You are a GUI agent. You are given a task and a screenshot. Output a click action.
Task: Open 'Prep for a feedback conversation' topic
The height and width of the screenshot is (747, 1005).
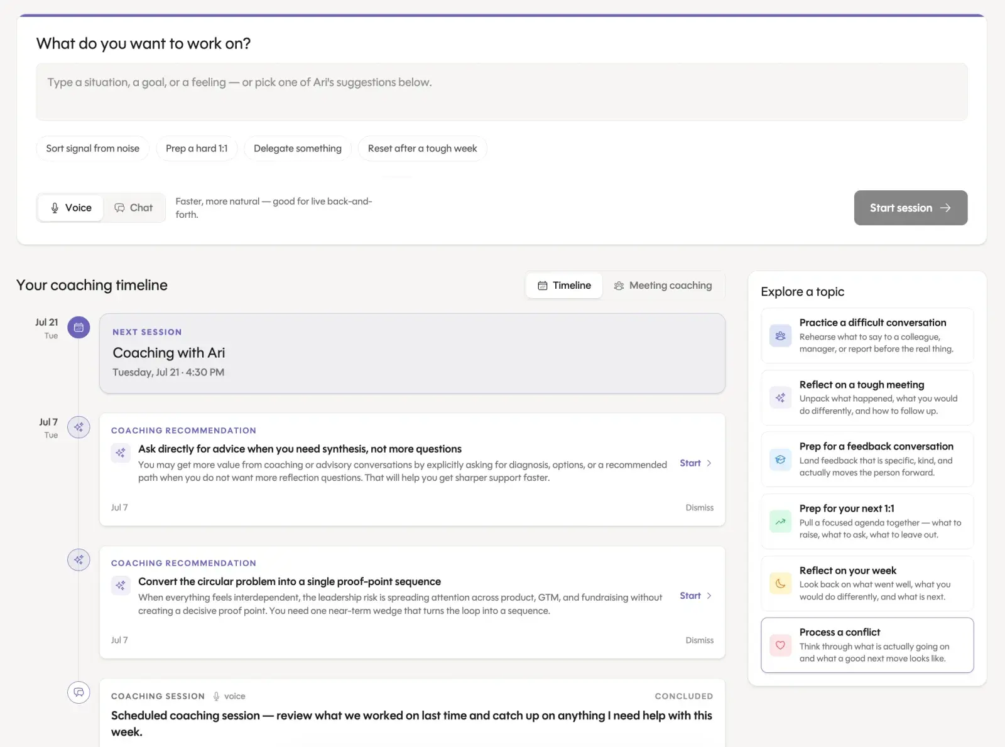867,459
